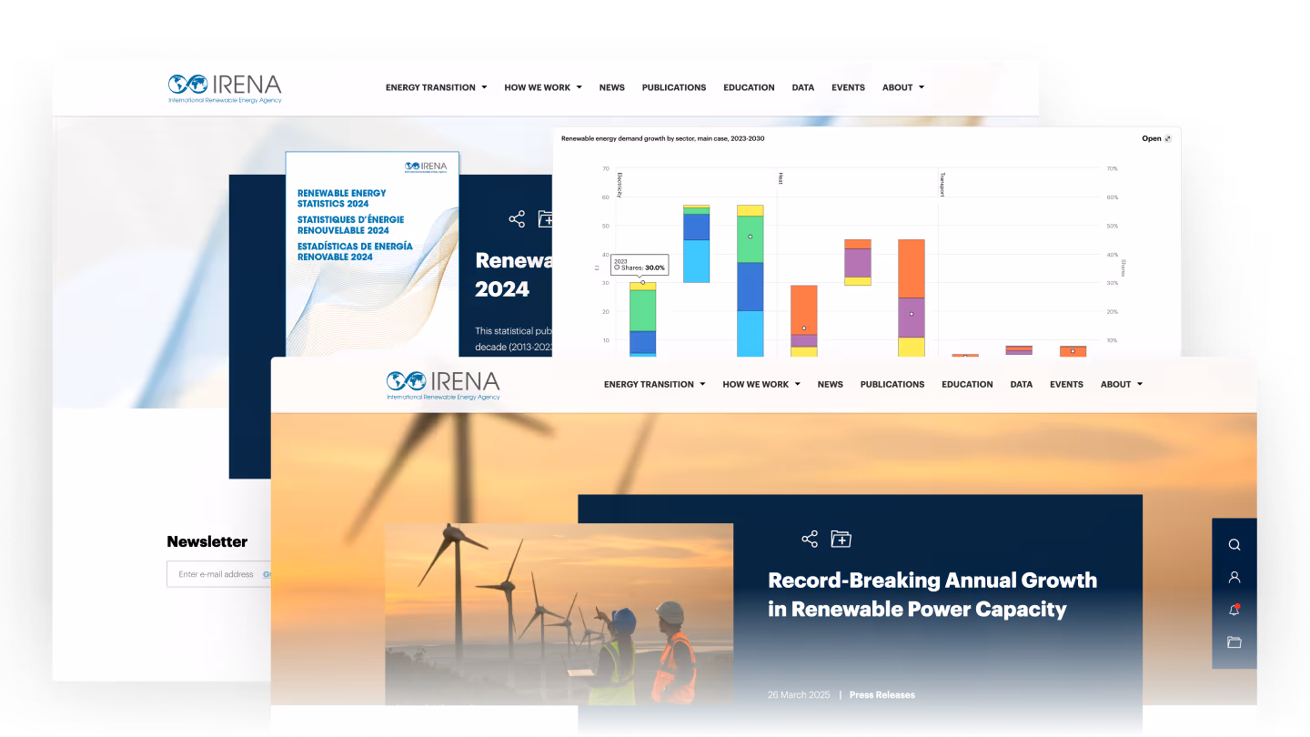Click the orange segment of the first Heat bar

803,309
